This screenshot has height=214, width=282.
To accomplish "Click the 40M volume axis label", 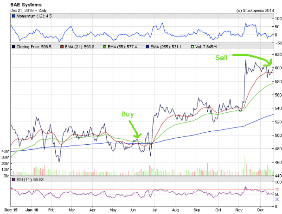I will tap(6, 152).
